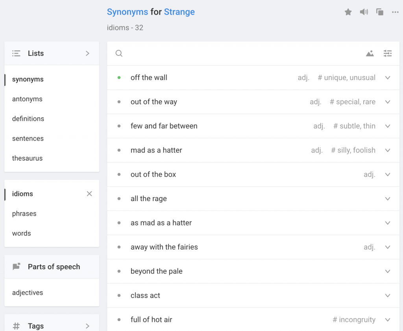Expand the 'out of the way' chevron

[388, 102]
